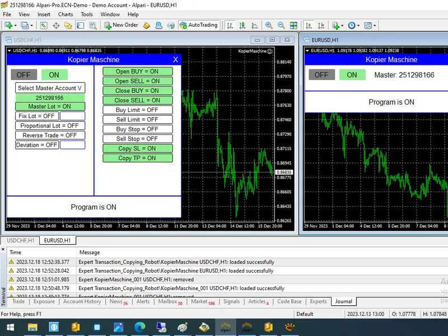Open File Explorer from the taskbar
Image resolution: width=448 pixels, height=336 pixels.
point(32,328)
